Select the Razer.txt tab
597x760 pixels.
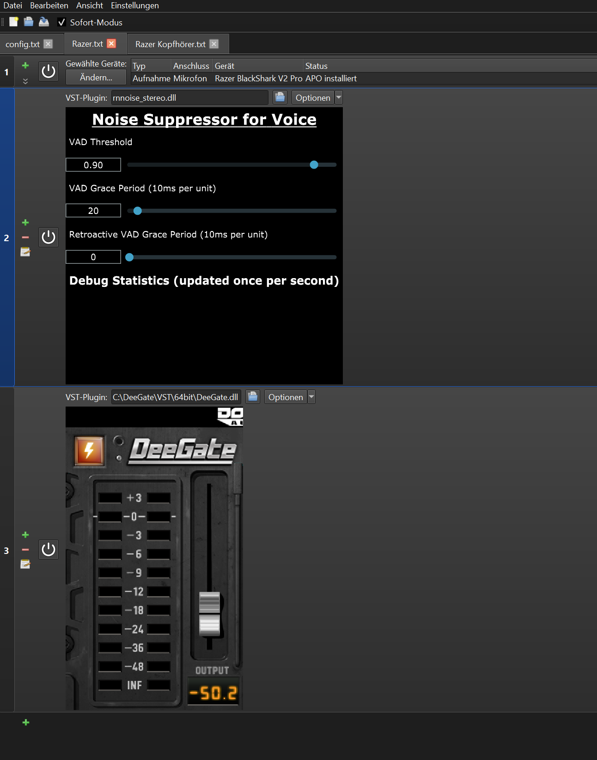tap(87, 43)
